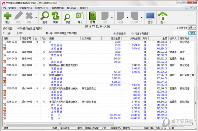The image size is (198, 131).
Task: Click 银付-0004 voucher number cell
Action: click(x=27, y=89)
